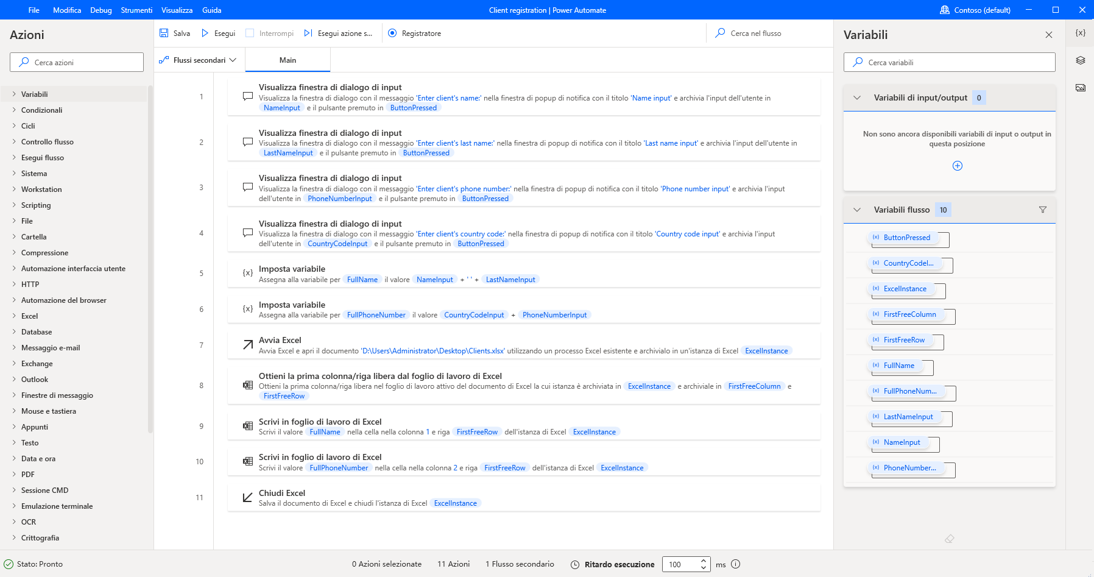Click action 8 Excel worksheet icon
Image resolution: width=1094 pixels, height=577 pixels.
[x=248, y=385]
